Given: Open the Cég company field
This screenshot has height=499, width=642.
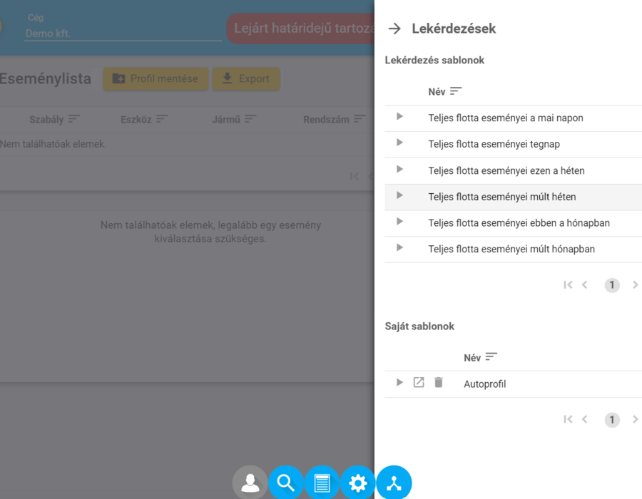Looking at the screenshot, I should 123,34.
